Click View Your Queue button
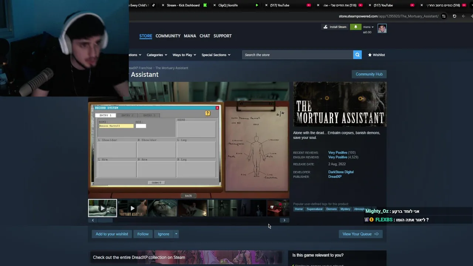 pyautogui.click(x=360, y=234)
